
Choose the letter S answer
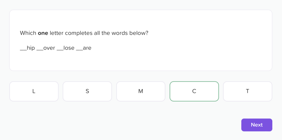[x=87, y=91]
